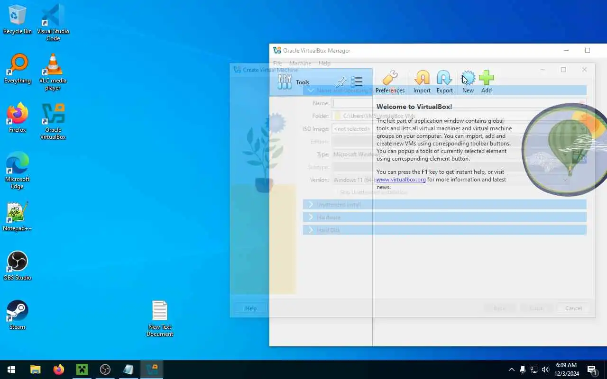
Task: Open the Help menu in VirtualBox Manager
Action: [324, 63]
